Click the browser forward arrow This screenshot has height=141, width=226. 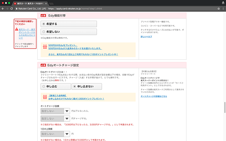(7, 9)
